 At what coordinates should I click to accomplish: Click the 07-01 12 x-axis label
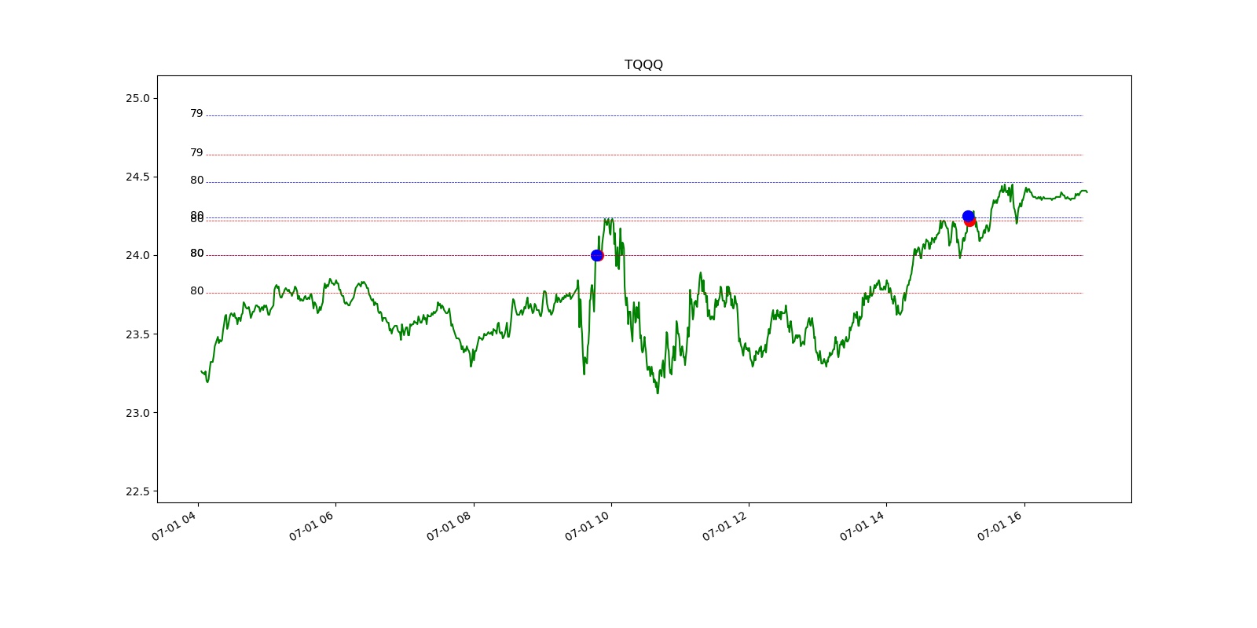point(724,525)
